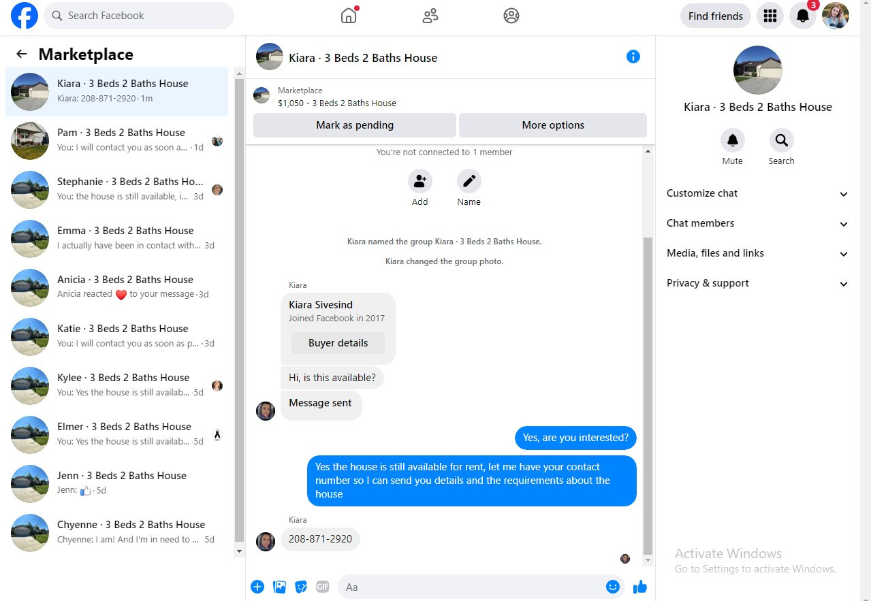Screen dimensions: 871x601
Task: Choose a GIF icon
Action: (323, 587)
